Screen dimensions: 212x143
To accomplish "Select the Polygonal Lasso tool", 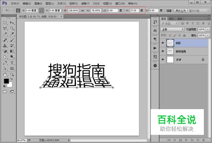I will click(x=5, y=28).
